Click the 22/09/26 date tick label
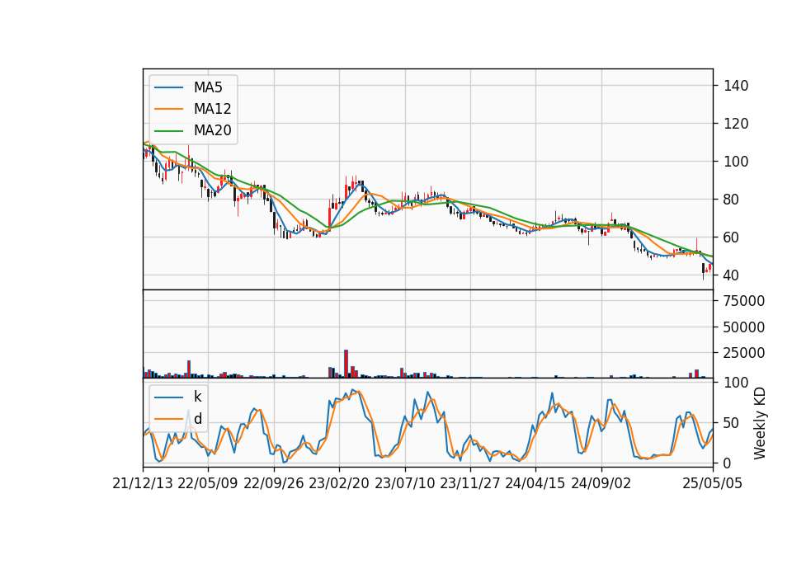 274,483
